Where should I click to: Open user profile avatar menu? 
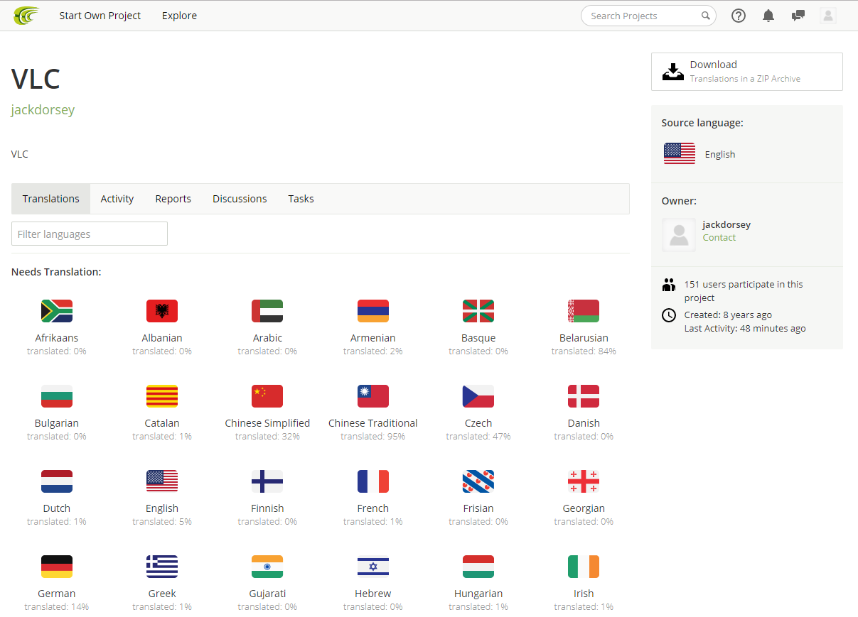point(827,16)
